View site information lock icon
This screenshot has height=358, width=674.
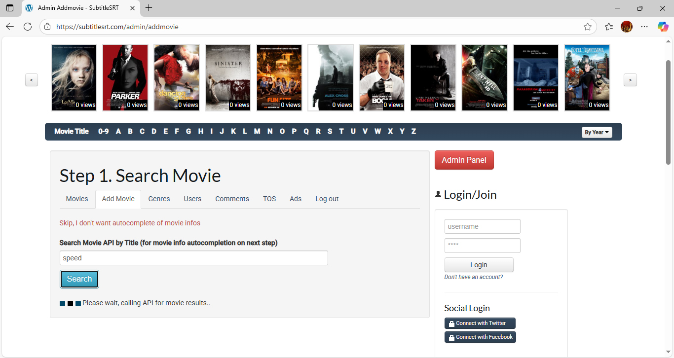point(47,27)
